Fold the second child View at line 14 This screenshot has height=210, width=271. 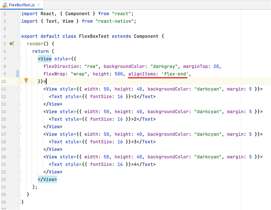pyautogui.click(x=20, y=112)
